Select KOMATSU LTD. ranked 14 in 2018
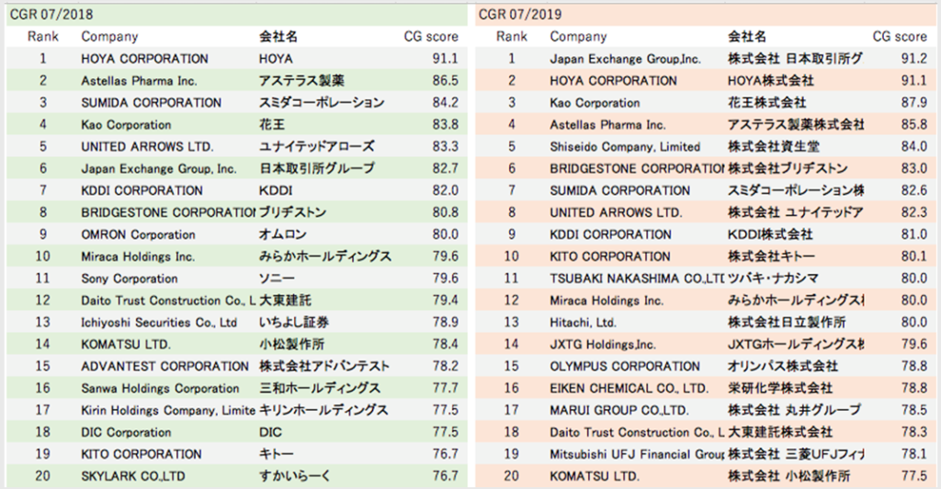The width and height of the screenshot is (941, 489). point(126,345)
